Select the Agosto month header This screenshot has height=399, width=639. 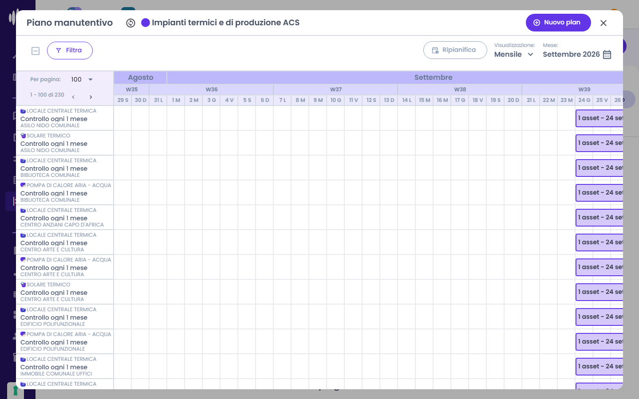(141, 78)
